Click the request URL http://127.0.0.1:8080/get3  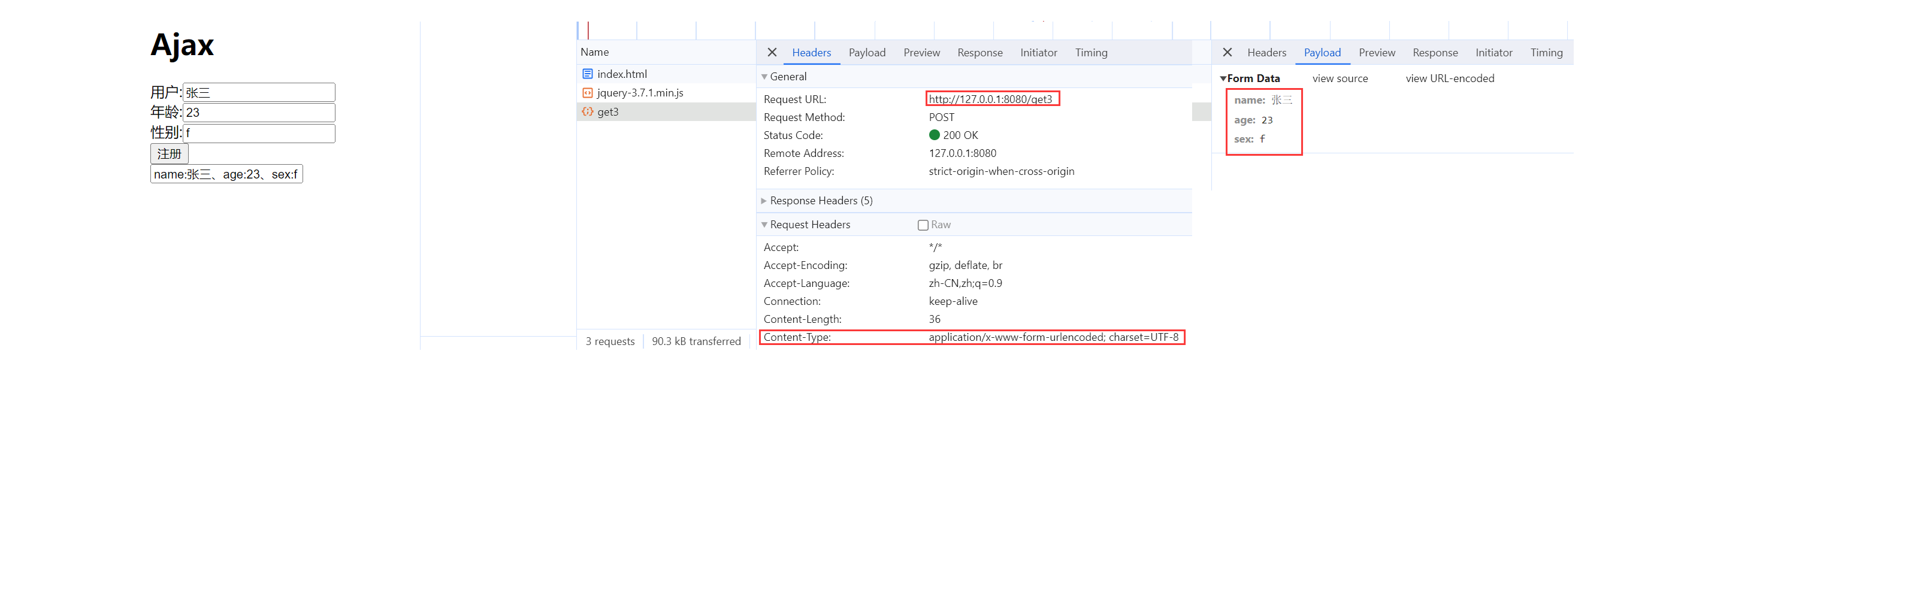(x=990, y=99)
